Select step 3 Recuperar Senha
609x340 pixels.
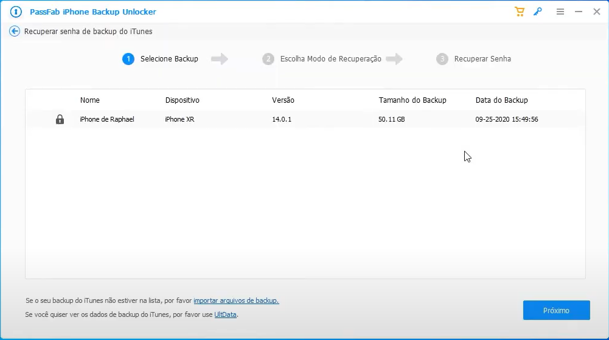tap(473, 59)
